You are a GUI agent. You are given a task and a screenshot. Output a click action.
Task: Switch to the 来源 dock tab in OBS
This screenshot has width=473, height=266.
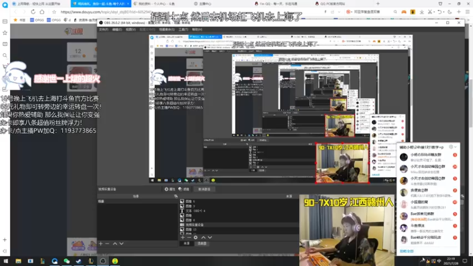[187, 244]
